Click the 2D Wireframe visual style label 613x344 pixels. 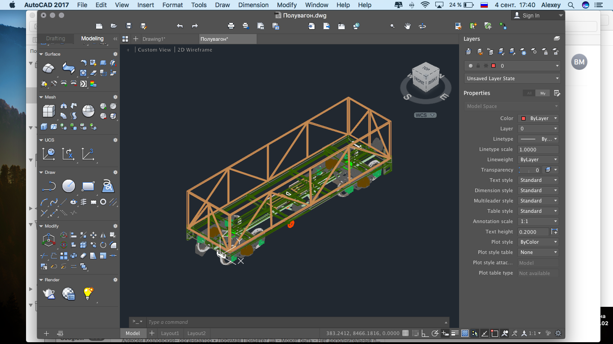195,50
